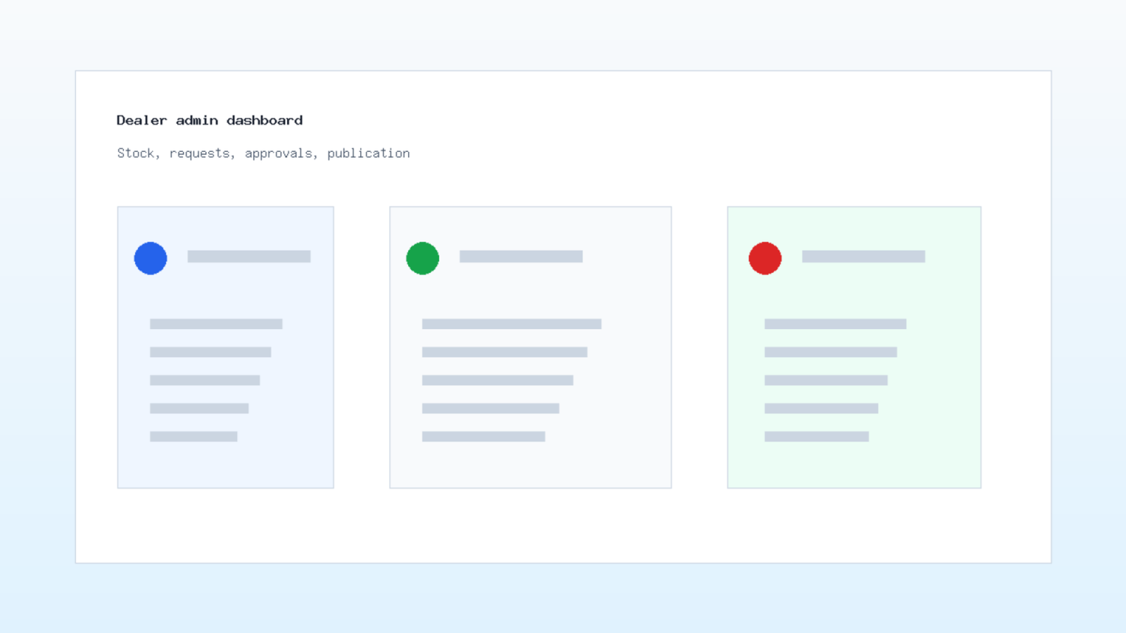Click the green circle icon on middle card
Screen dimensions: 1126x633
(422, 258)
